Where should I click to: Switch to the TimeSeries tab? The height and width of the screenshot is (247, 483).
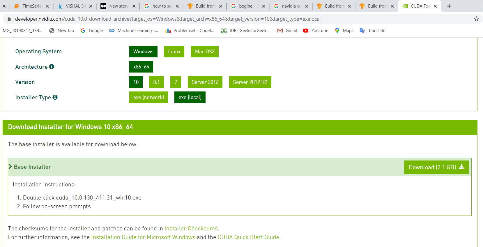point(32,6)
